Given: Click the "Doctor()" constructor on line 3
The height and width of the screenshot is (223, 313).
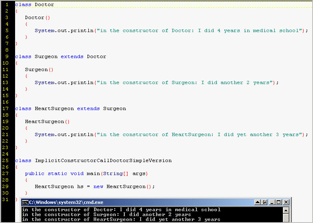Looking at the screenshot, I should 37,17.
